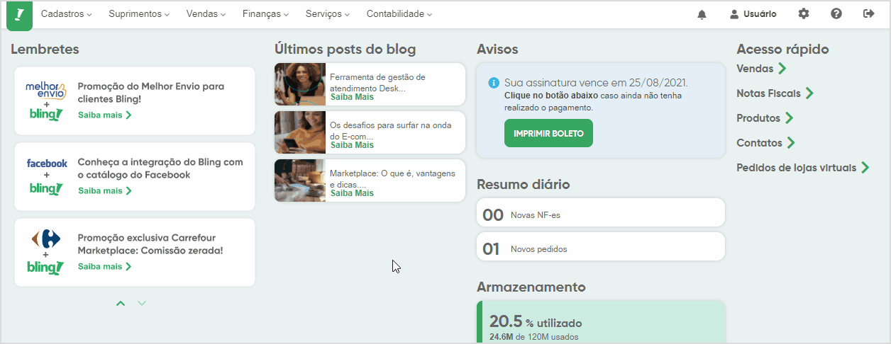891x344 pixels.
Task: Click 'Promoção exclusiva Carrefour Marketplace' text
Action: coord(150,244)
